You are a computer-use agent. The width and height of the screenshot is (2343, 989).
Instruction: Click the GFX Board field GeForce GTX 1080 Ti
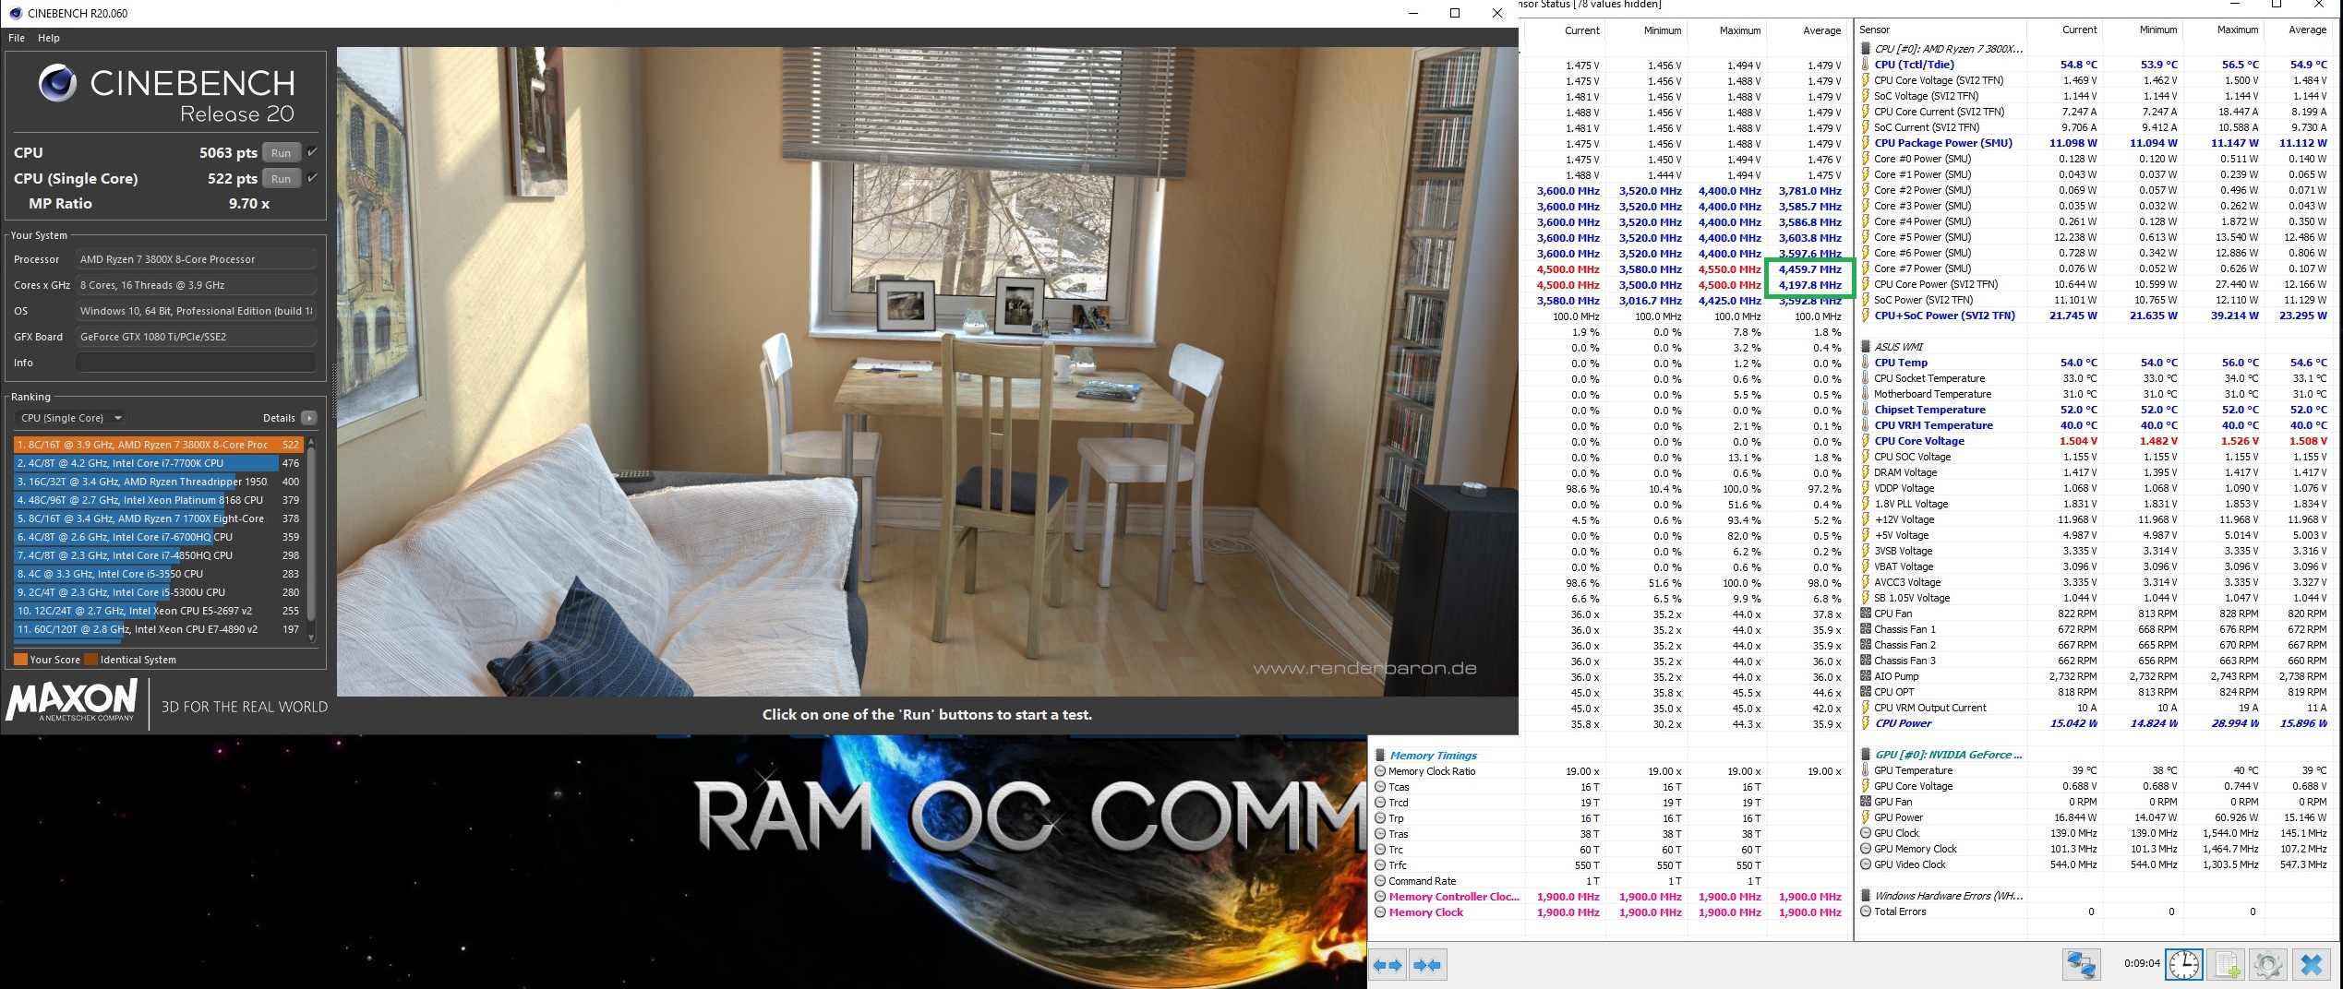[196, 337]
